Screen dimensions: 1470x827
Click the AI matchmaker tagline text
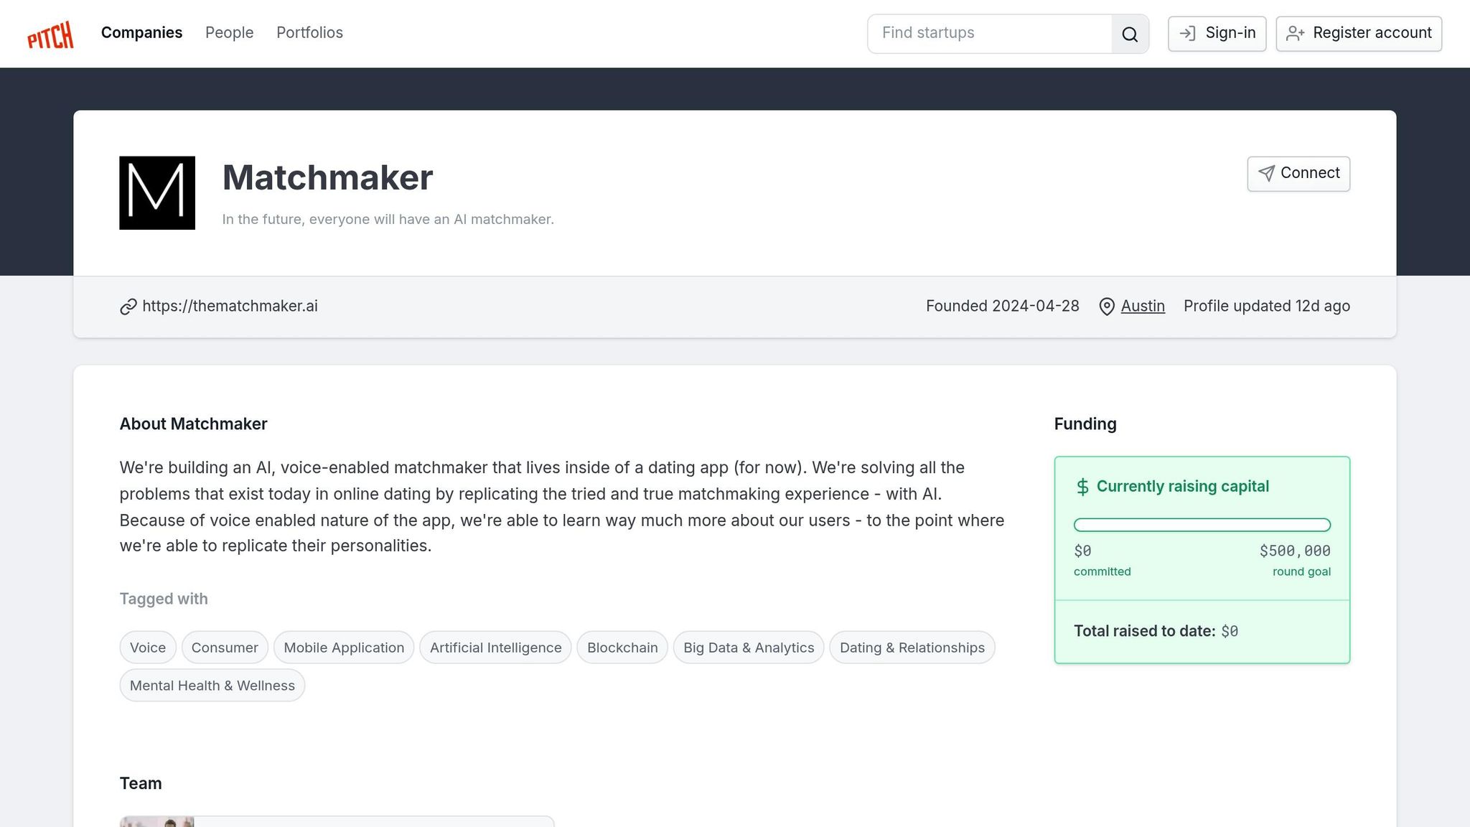click(388, 220)
